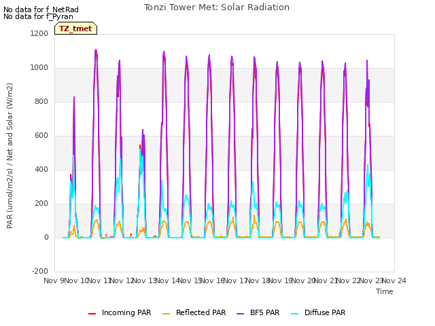Click the 600 y-axis tick label
Screen dimensions: 435x326
pyautogui.click(x=41, y=136)
